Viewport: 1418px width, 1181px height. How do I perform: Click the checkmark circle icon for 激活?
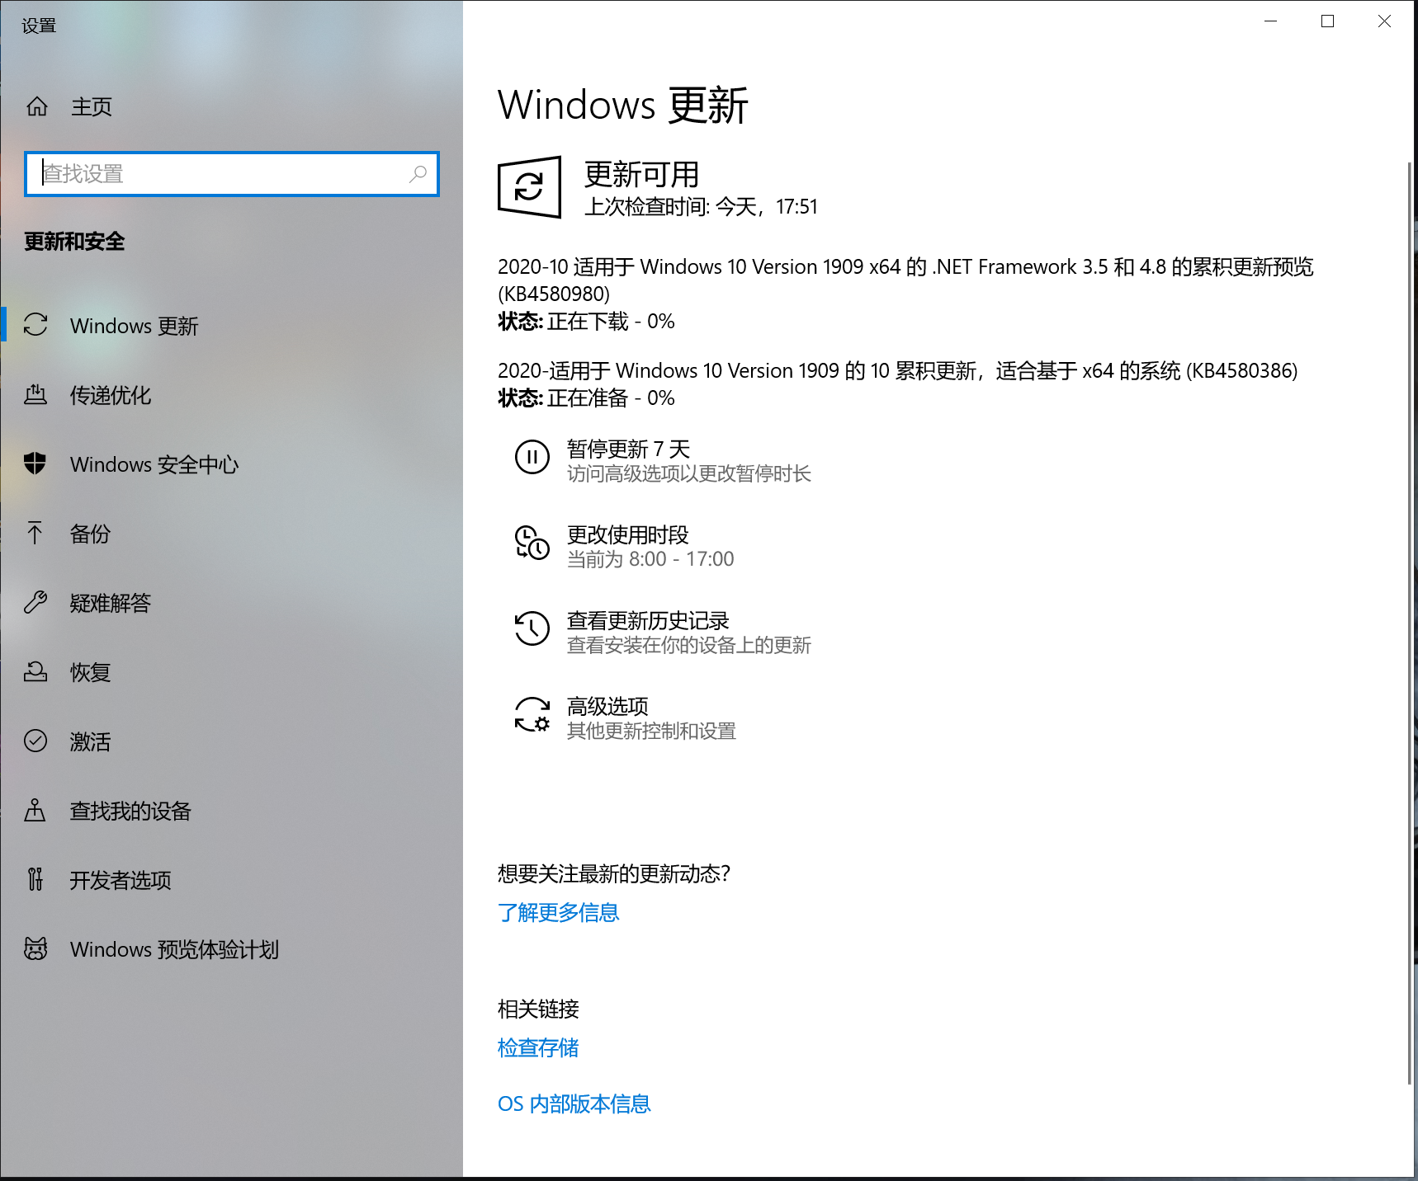pos(35,741)
